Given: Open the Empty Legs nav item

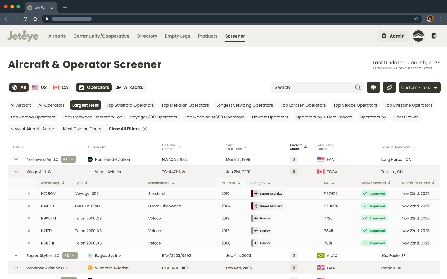Looking at the screenshot, I should click(178, 36).
